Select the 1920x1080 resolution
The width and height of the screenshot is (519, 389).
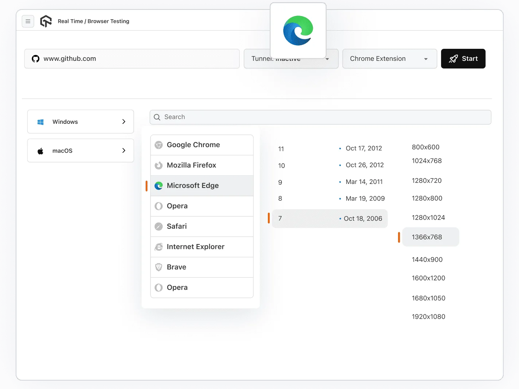[x=428, y=317]
